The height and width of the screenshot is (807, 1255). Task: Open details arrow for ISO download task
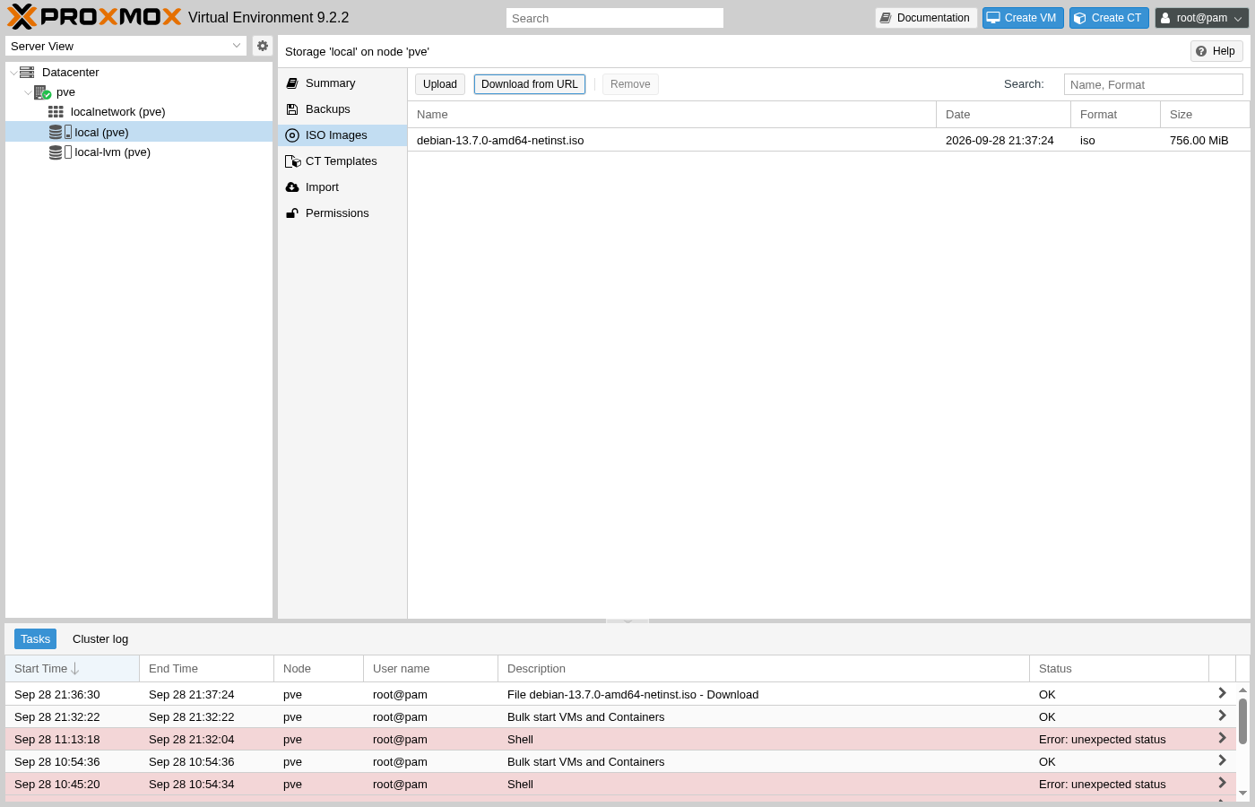1222,693
